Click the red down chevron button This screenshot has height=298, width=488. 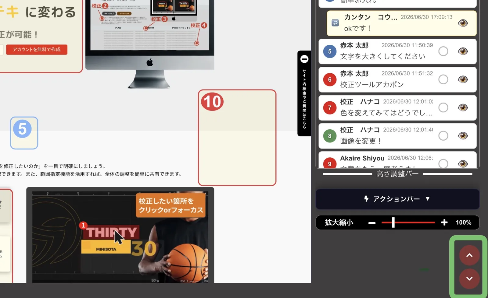click(x=469, y=279)
